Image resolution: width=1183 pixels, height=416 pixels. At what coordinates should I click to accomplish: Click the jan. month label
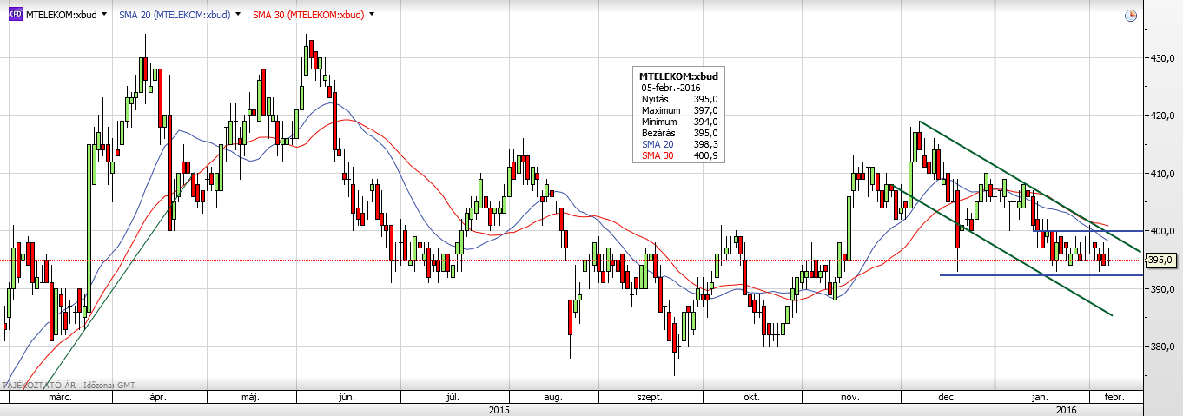click(x=1039, y=397)
